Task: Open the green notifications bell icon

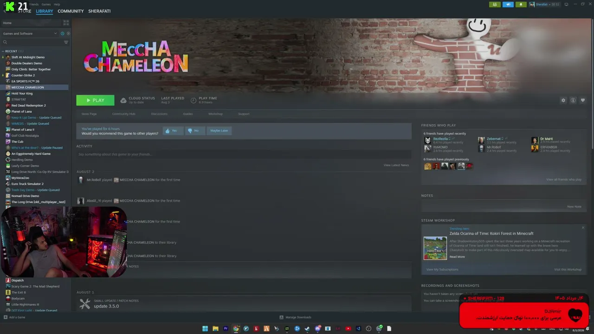Action: tap(521, 4)
